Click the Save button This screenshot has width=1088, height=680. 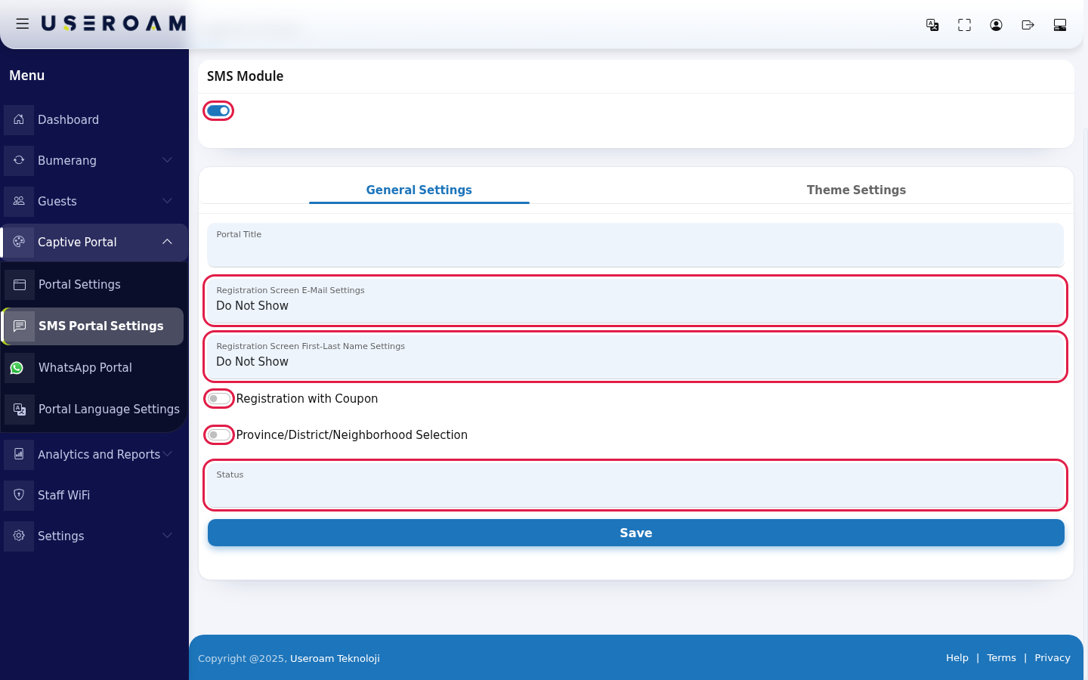[x=635, y=533]
